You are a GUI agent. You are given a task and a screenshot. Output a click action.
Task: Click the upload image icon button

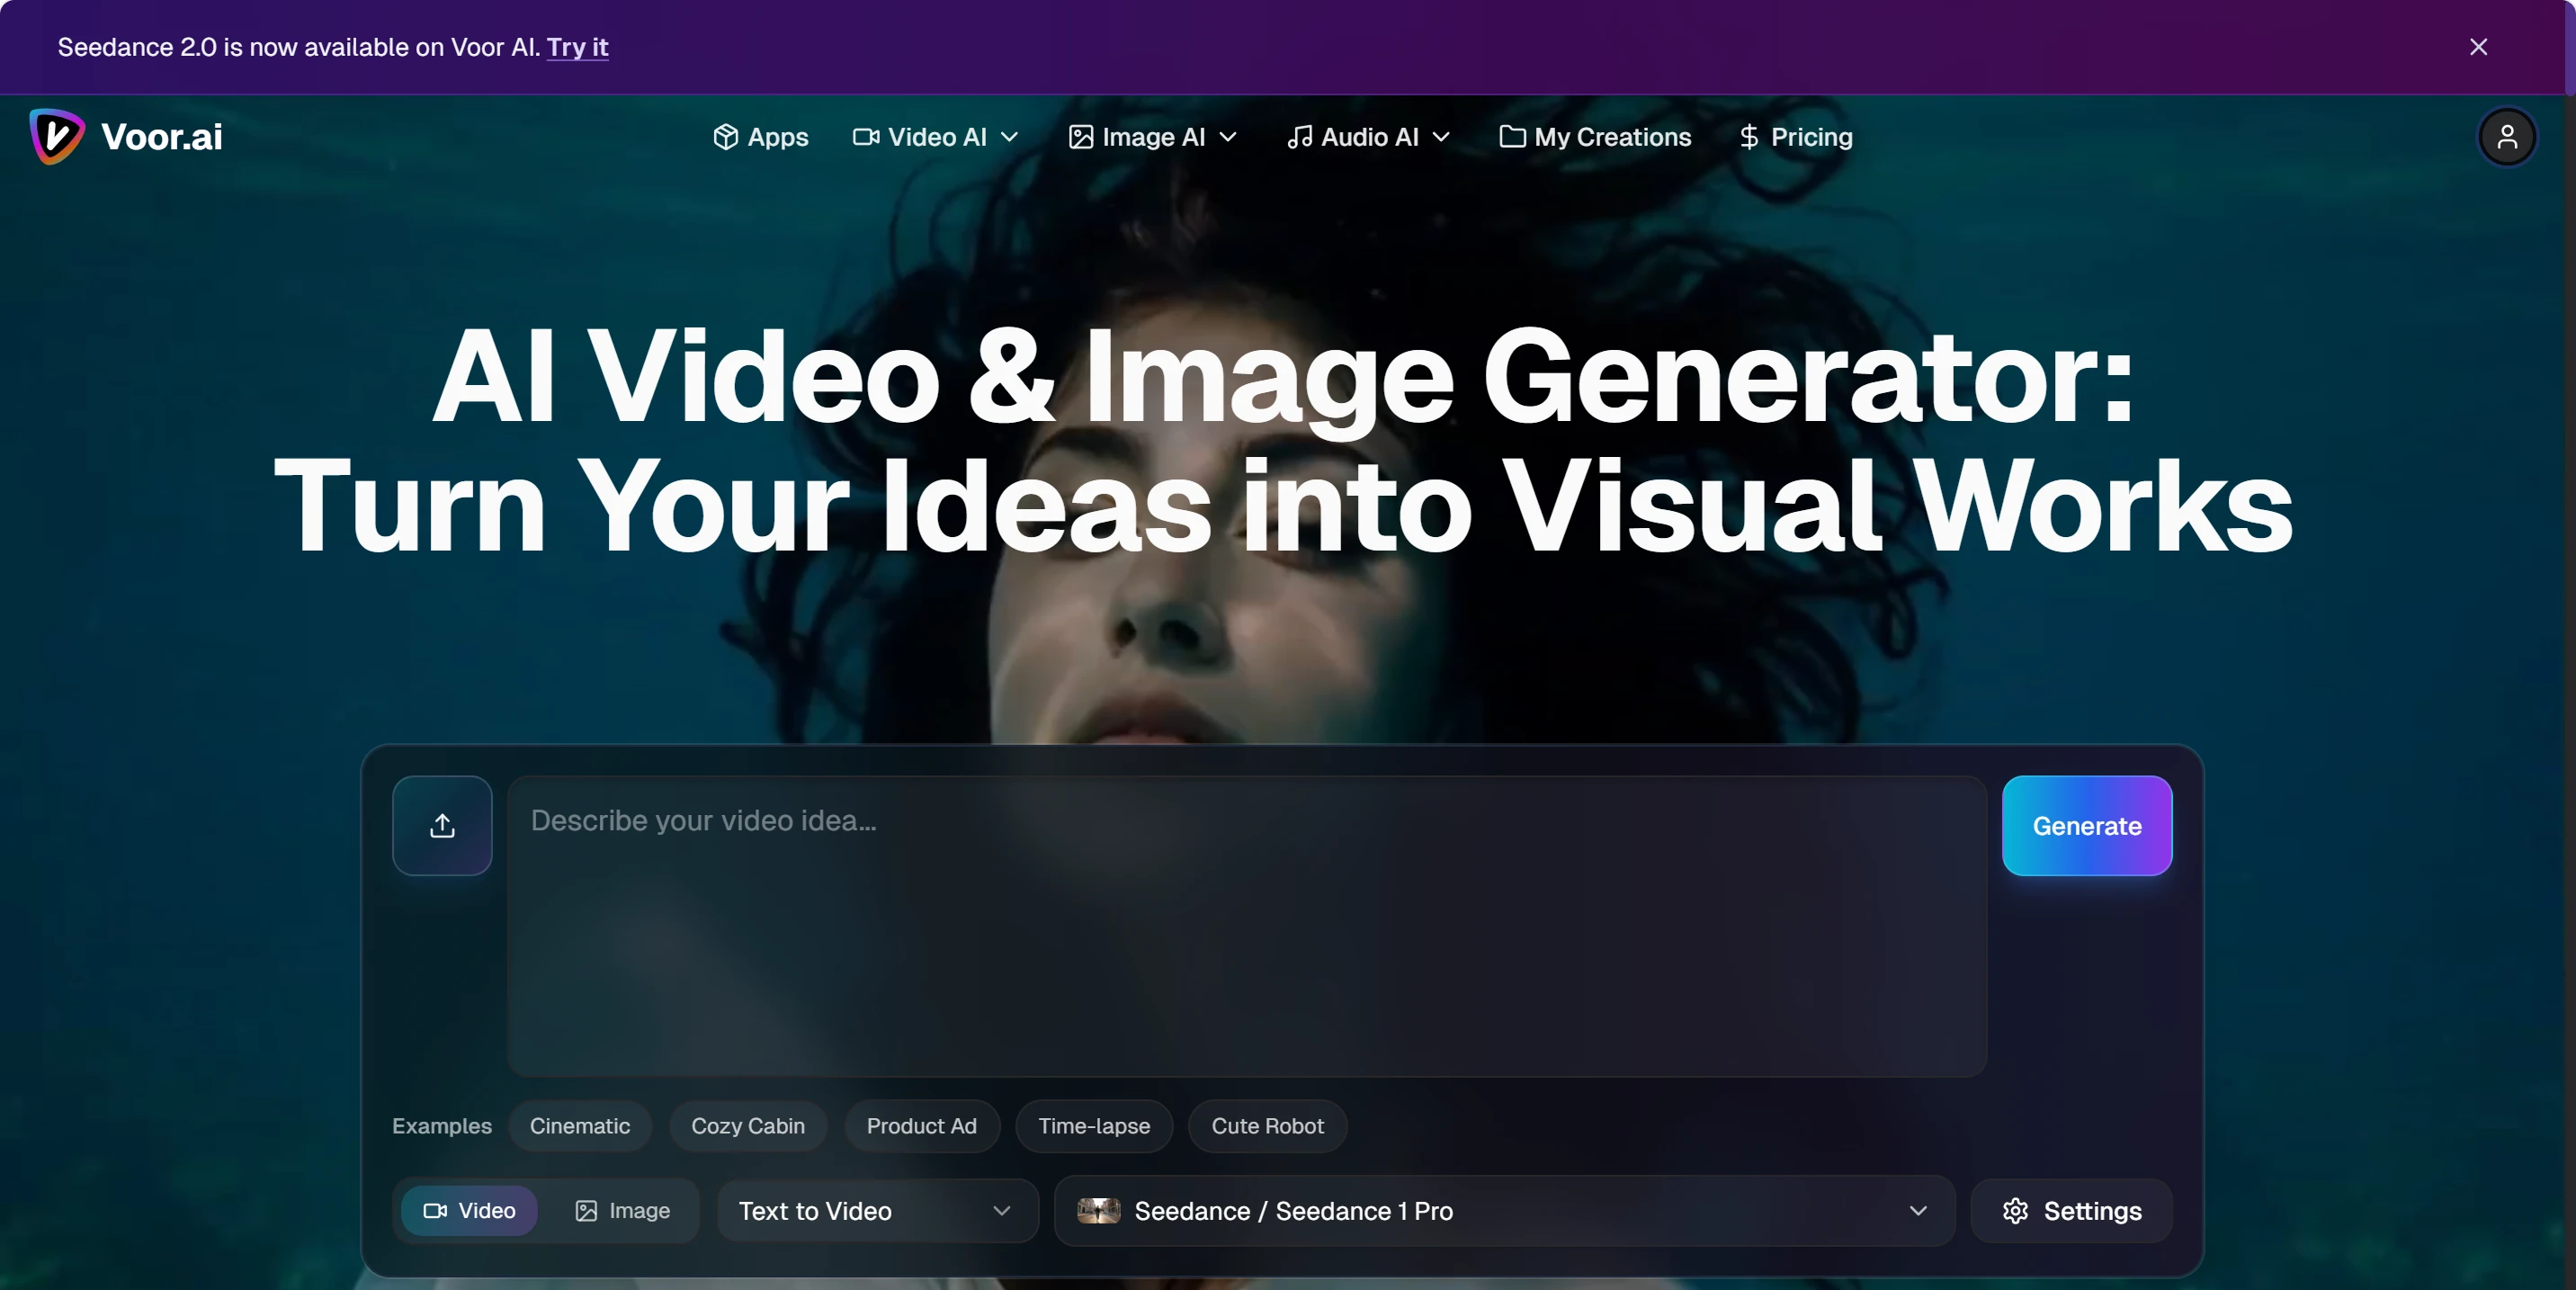tap(442, 826)
